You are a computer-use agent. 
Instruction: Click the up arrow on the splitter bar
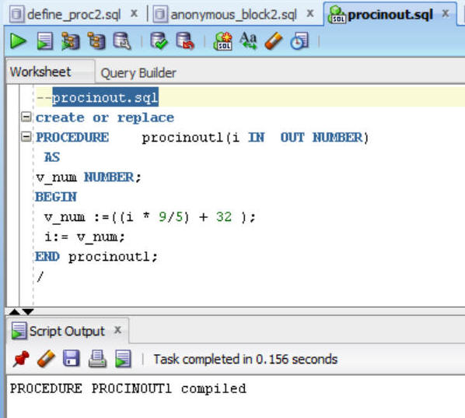point(15,311)
